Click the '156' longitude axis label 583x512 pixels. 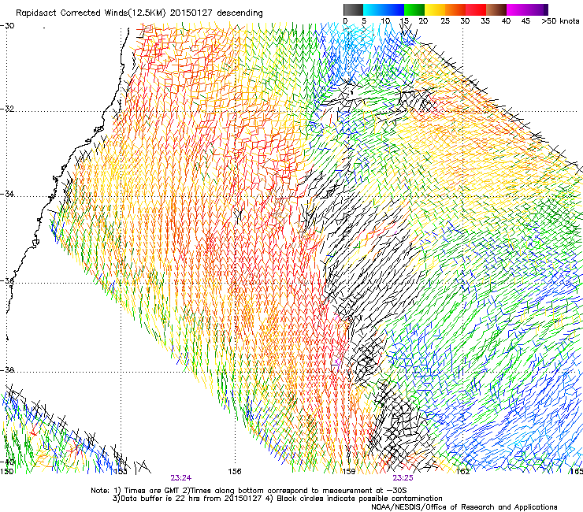[235, 472]
